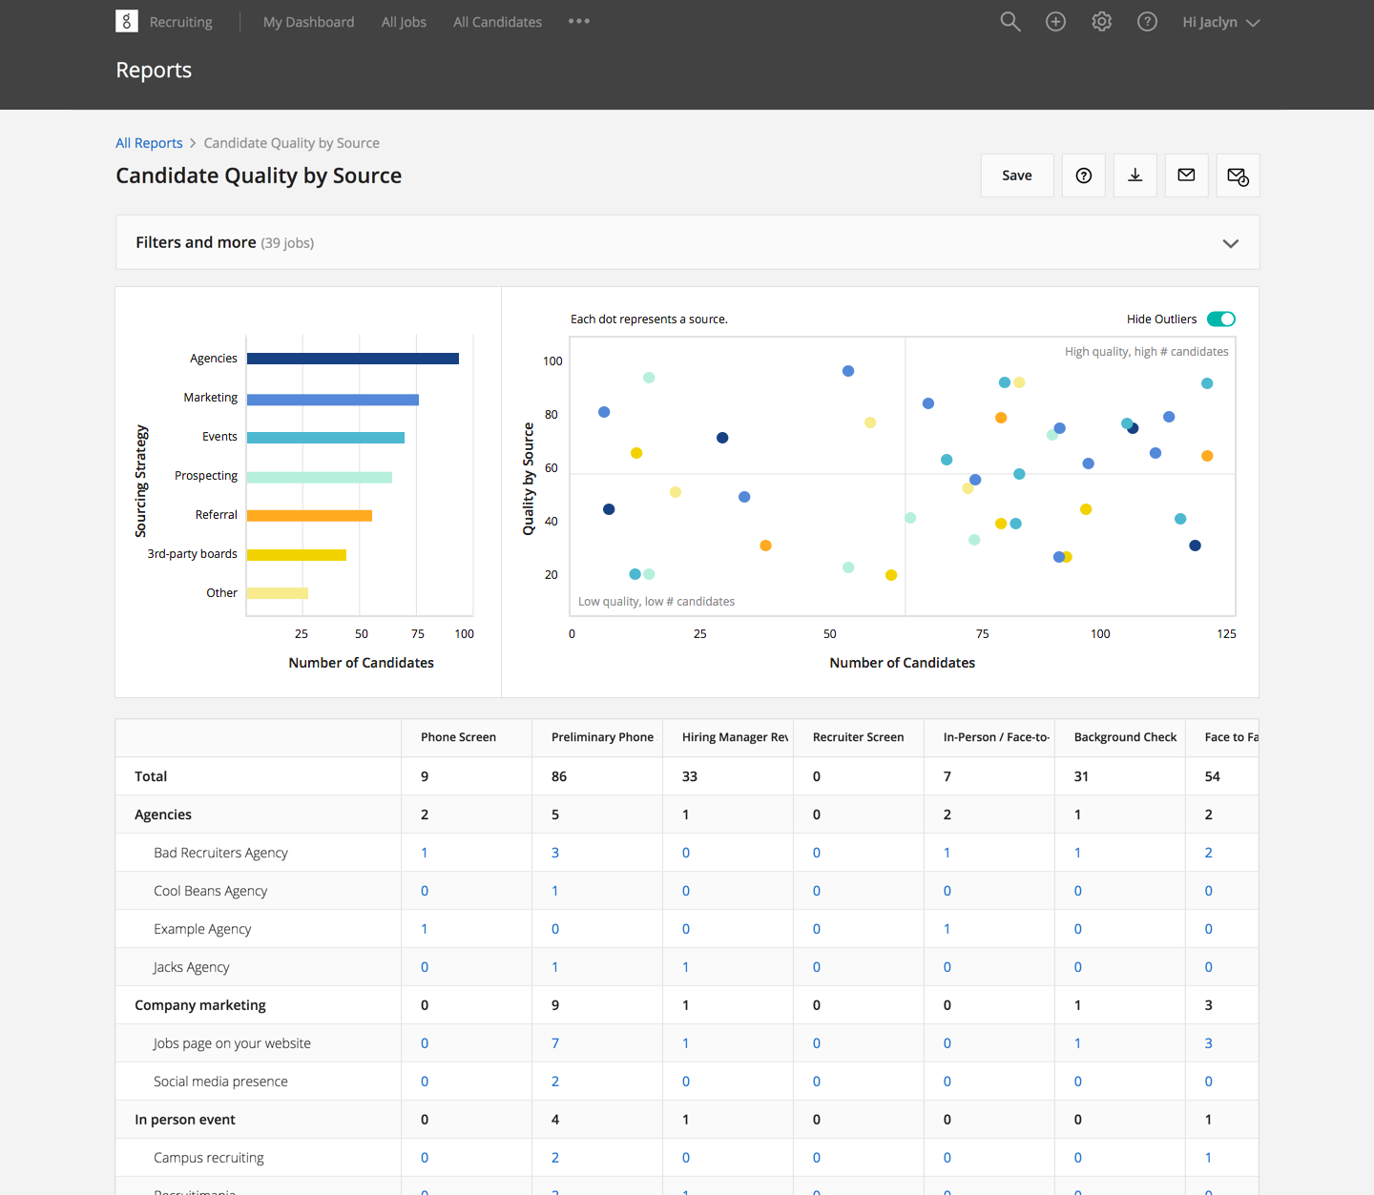Open the Hi Jaclyn user dropdown
The image size is (1374, 1195).
coord(1220,22)
